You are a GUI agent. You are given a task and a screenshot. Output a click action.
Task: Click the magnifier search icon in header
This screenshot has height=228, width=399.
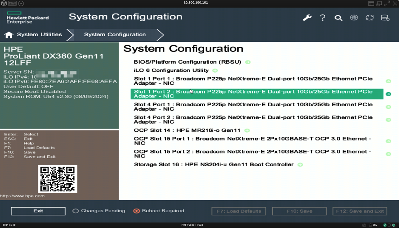click(338, 18)
